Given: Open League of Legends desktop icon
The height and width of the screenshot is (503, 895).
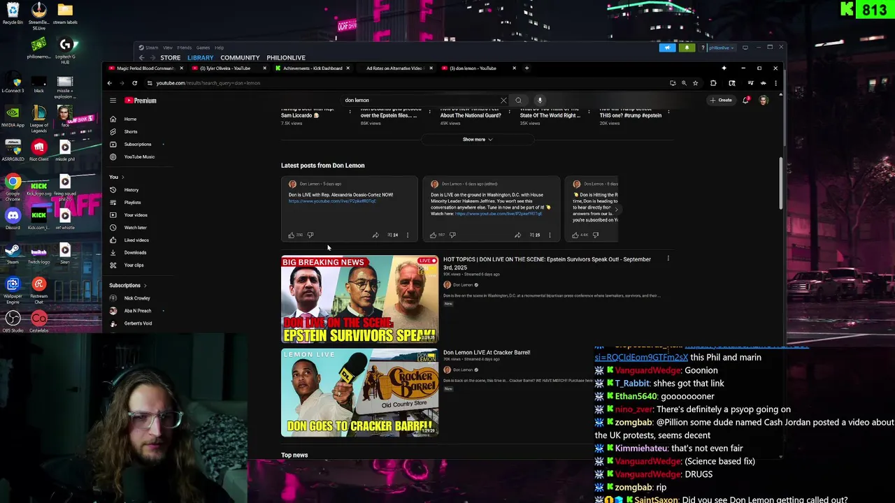Looking at the screenshot, I should pos(38,119).
